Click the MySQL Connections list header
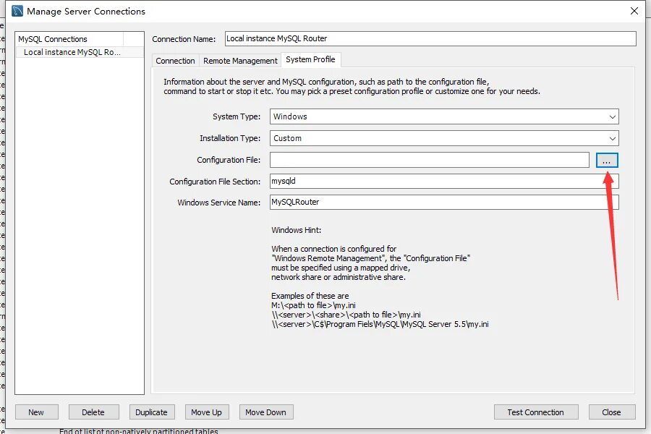Image resolution: width=651 pixels, height=434 pixels. [x=69, y=39]
